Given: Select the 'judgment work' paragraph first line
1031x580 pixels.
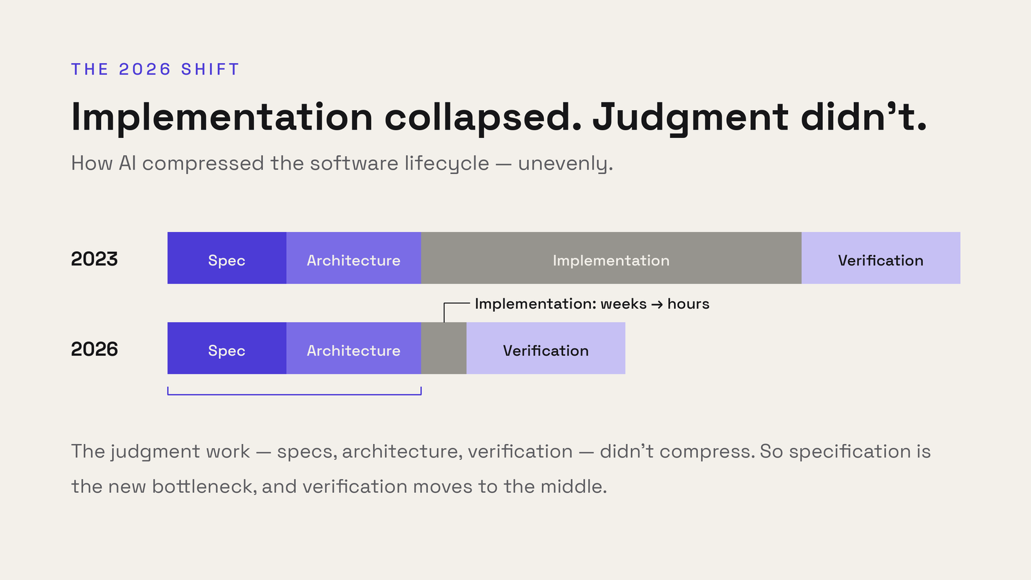Looking at the screenshot, I should (x=501, y=452).
